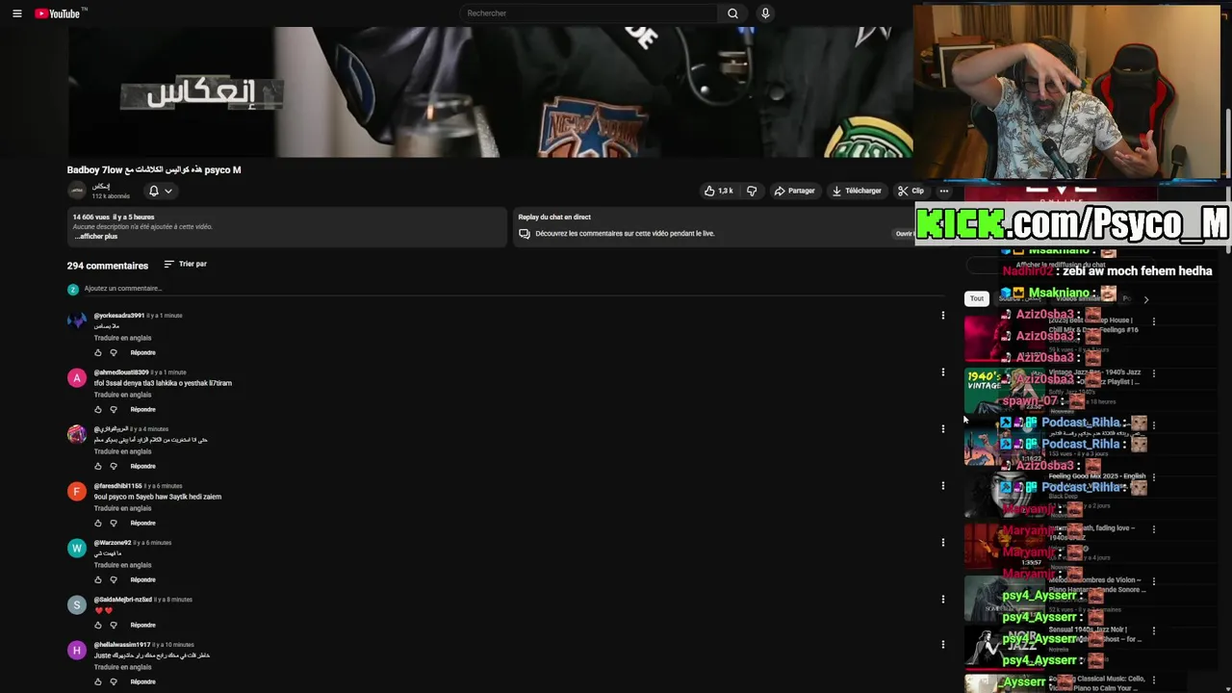Image resolution: width=1232 pixels, height=693 pixels.
Task: Open the channel avatar under video title
Action: pyautogui.click(x=77, y=191)
